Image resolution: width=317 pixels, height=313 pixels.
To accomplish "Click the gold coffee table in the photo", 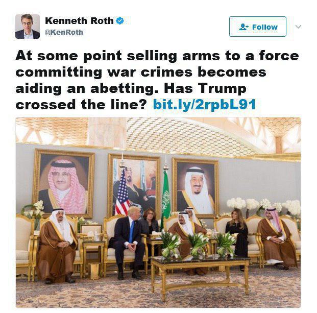I will tap(200, 275).
